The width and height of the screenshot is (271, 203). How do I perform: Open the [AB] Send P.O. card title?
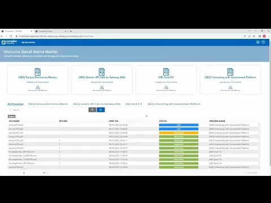click(x=166, y=77)
